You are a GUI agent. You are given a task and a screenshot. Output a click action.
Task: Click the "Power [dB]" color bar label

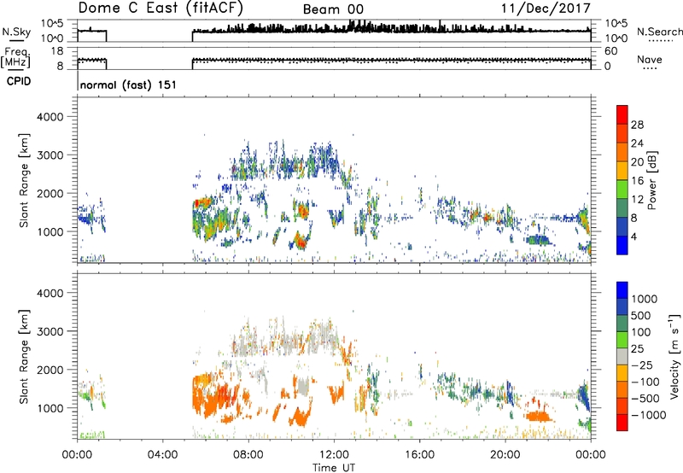[x=652, y=180]
